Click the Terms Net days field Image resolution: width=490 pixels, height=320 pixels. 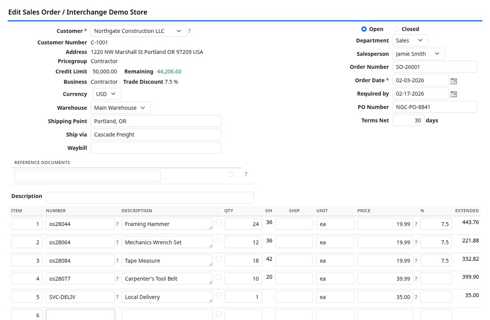click(408, 121)
